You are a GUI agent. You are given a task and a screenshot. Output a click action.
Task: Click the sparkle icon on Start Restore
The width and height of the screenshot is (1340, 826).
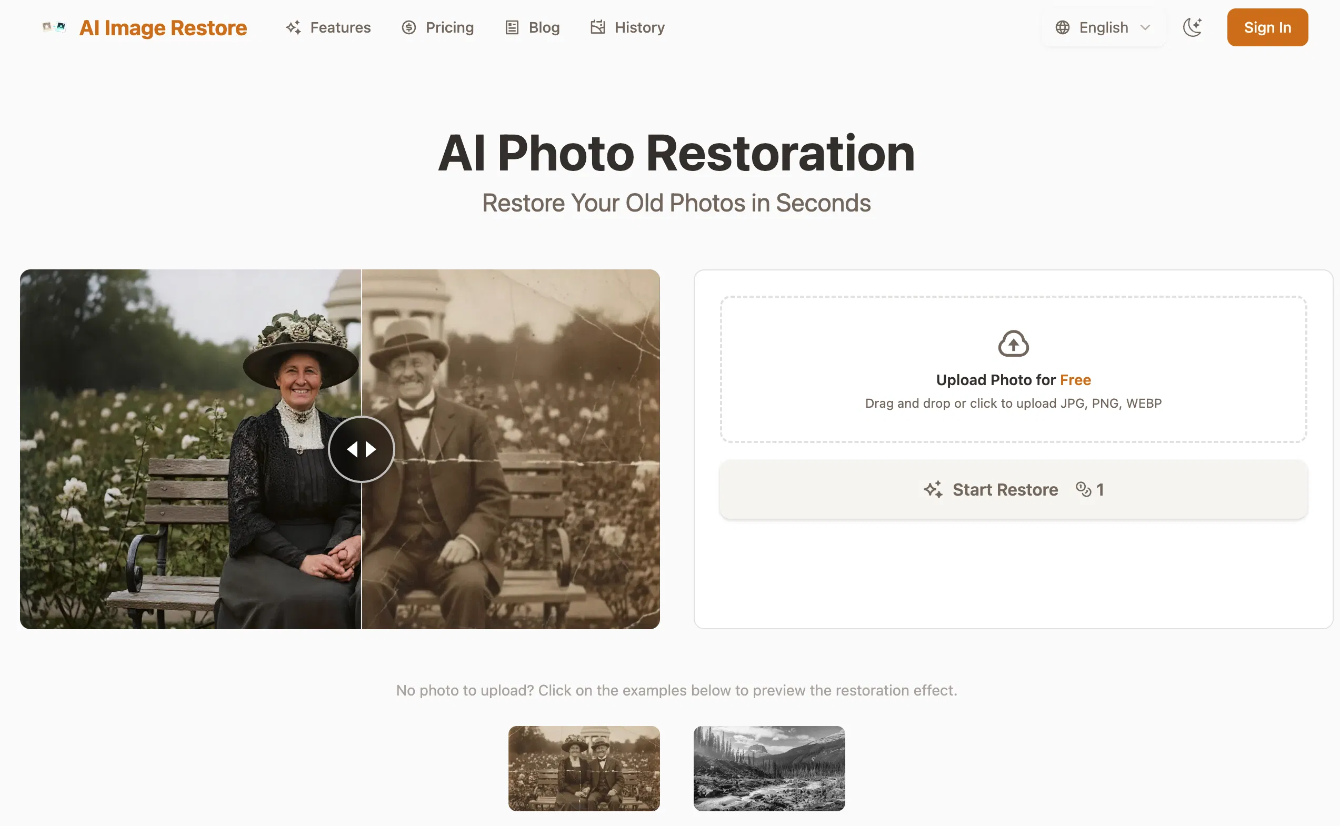click(x=933, y=489)
